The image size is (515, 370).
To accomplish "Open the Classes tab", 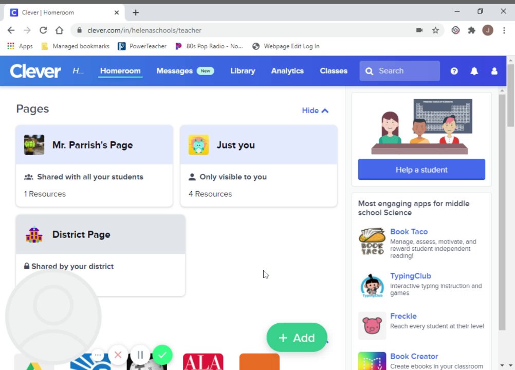I will (x=334, y=71).
